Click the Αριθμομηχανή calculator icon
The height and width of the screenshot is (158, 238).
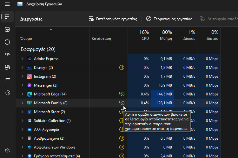(30, 138)
